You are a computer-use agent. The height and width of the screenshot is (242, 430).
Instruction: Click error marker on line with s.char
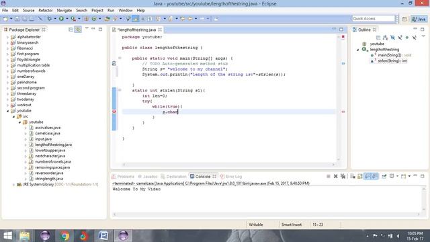click(x=114, y=112)
